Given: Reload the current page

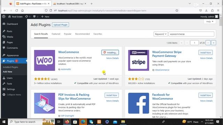Looking at the screenshot, I should [17, 10].
